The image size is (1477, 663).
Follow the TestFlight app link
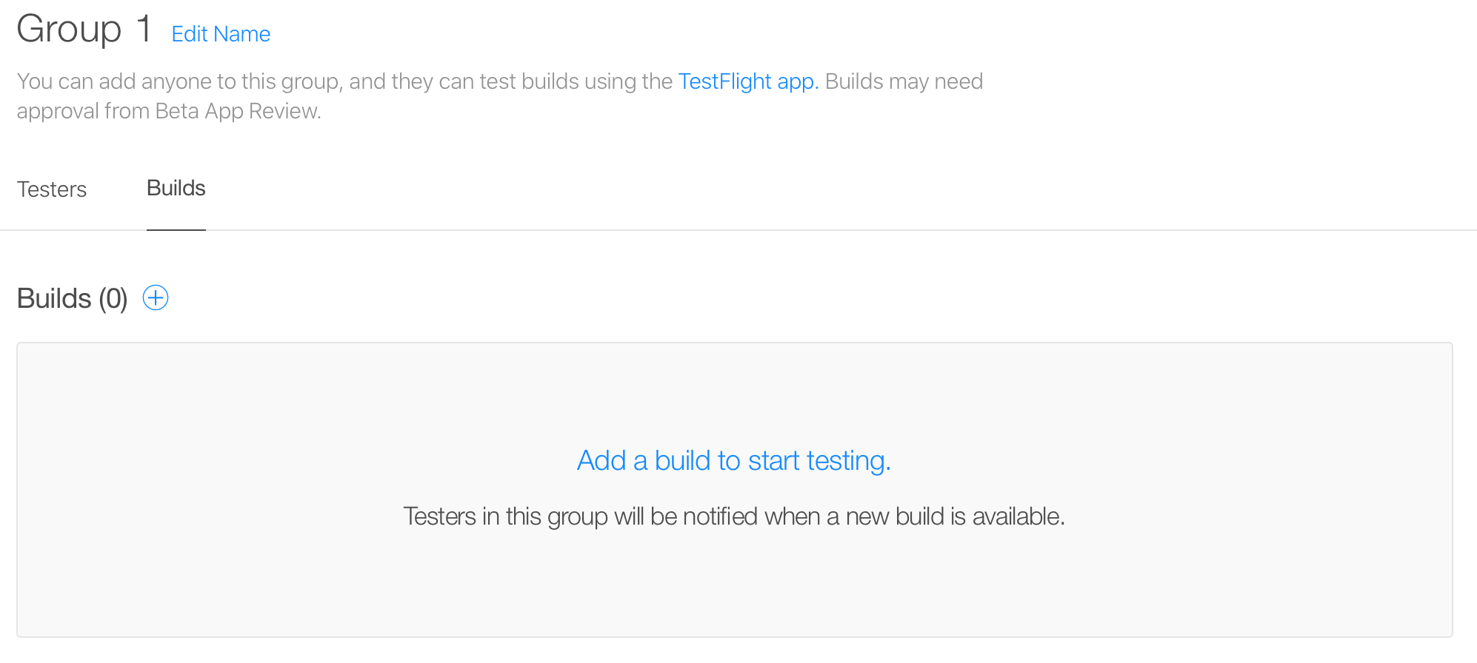click(748, 81)
